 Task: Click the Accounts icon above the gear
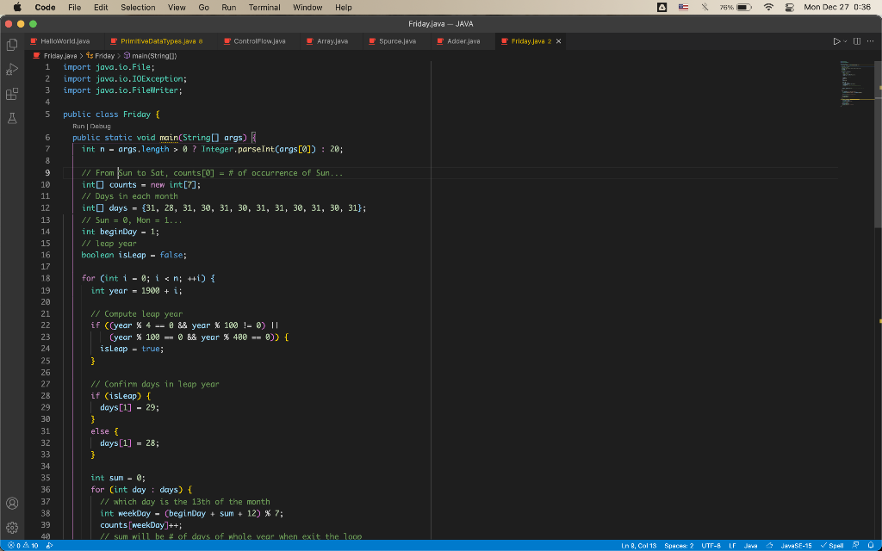(x=11, y=503)
